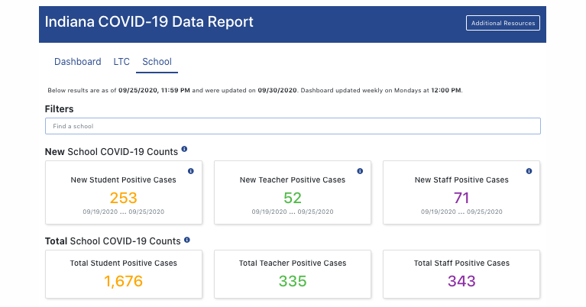The image size is (586, 307).
Task: Click the Find a school filter field
Action: [x=293, y=126]
